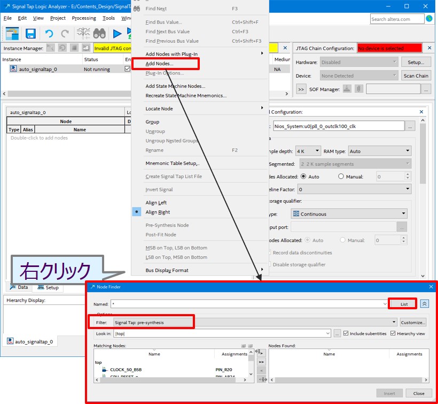Open the Sample depth 4 K dropdown
438x404 pixels.
pyautogui.click(x=308, y=151)
